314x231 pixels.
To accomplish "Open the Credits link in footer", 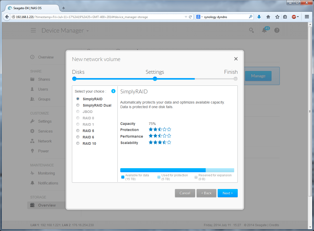I will point(274,225).
